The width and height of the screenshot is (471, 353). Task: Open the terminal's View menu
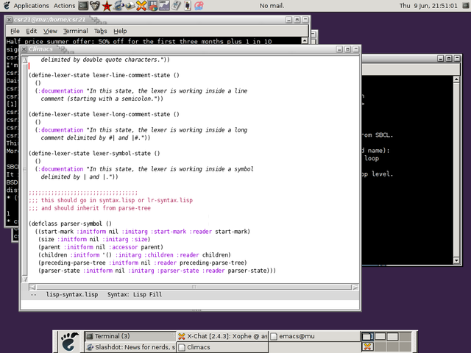(x=50, y=31)
